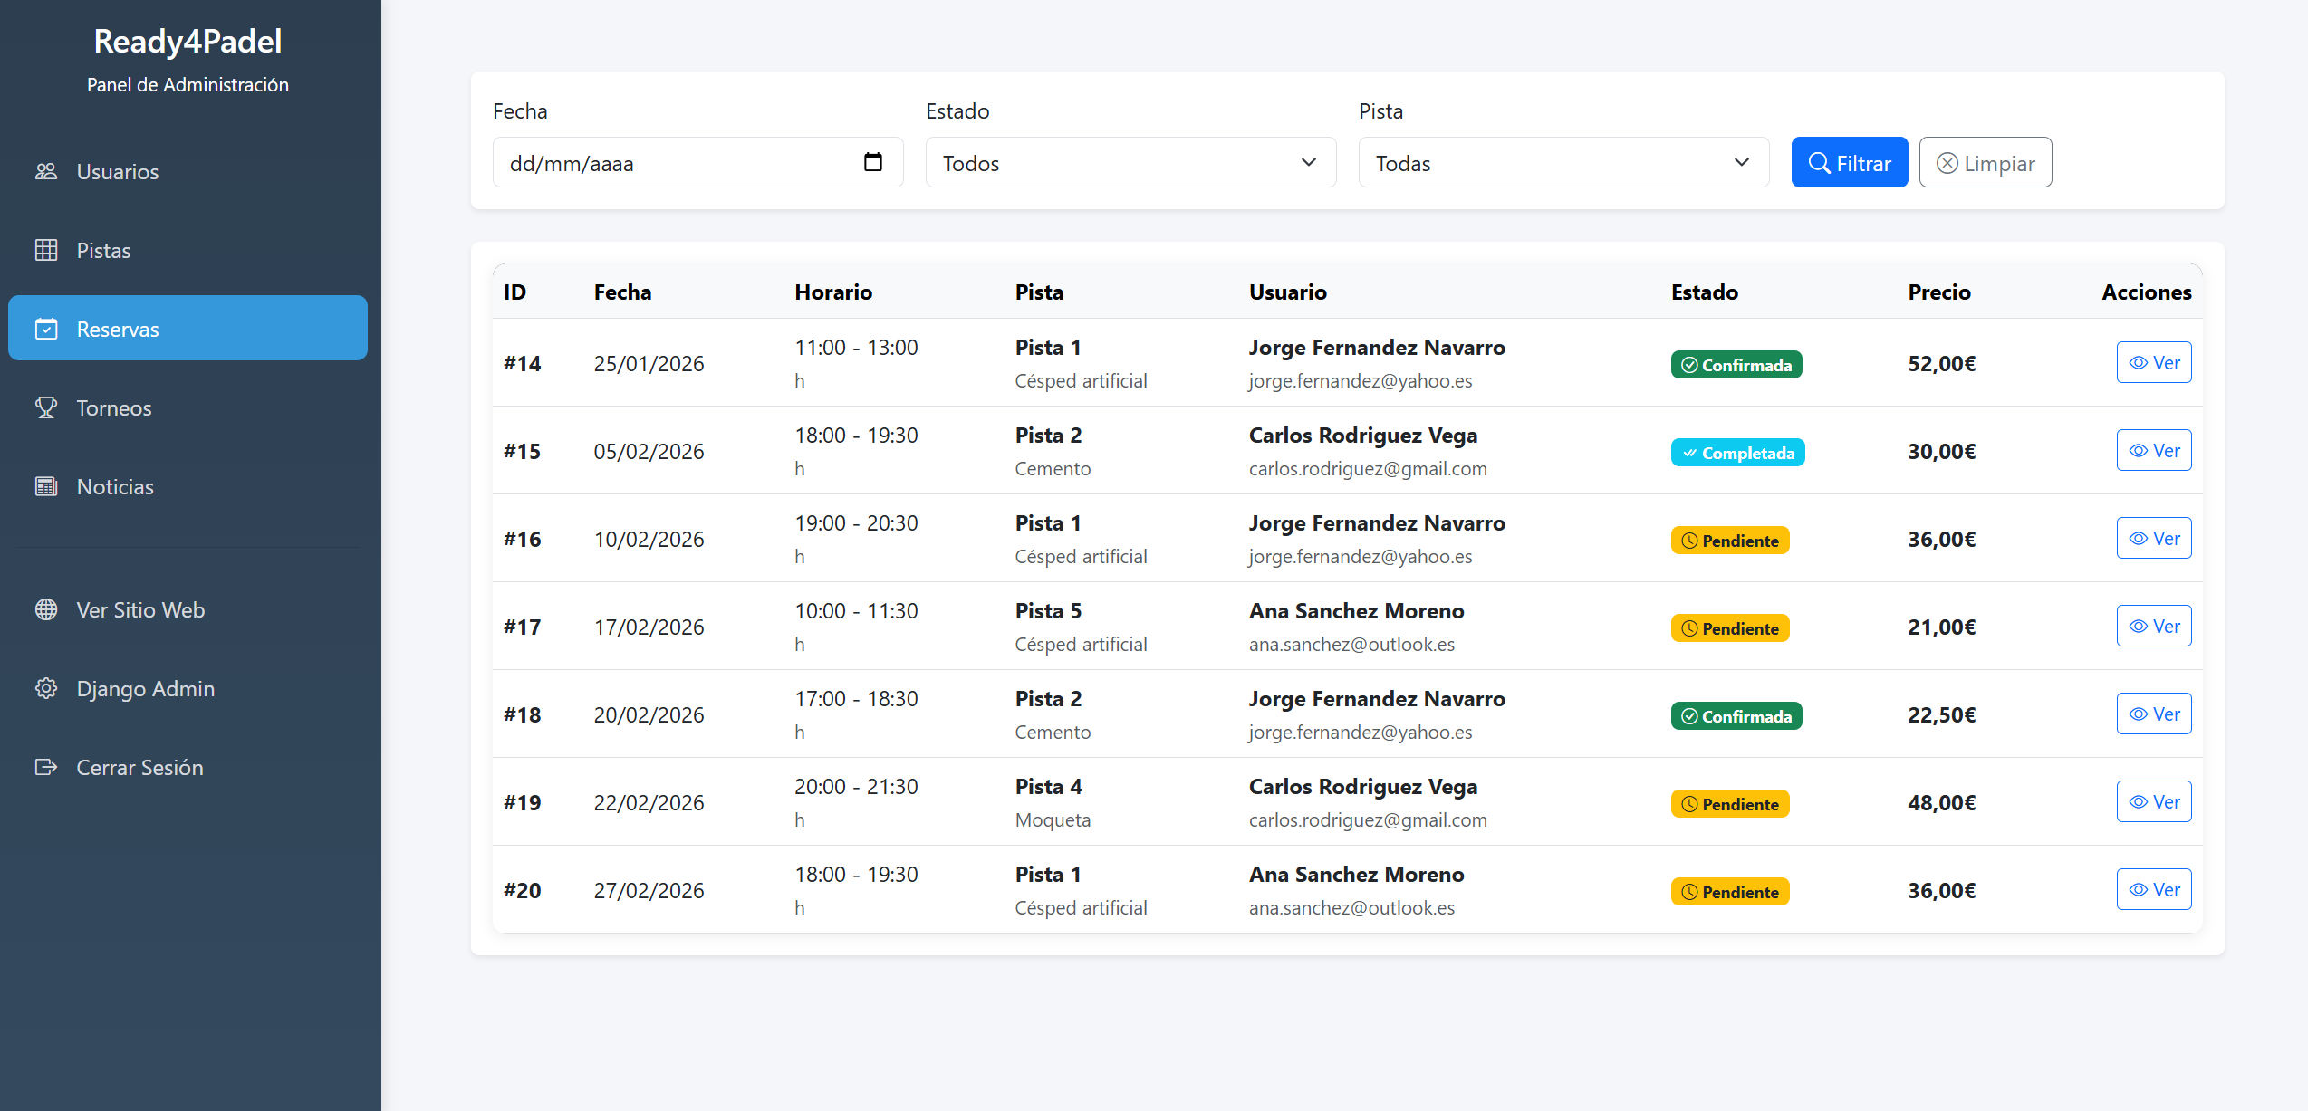Expand the Estado dropdown showing Todos

tap(1130, 163)
